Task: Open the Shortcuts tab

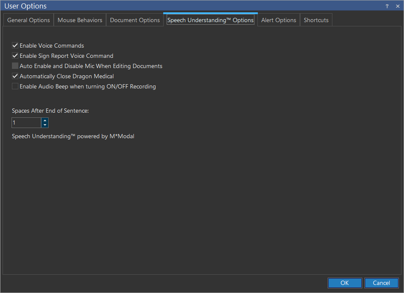Action: [x=316, y=20]
